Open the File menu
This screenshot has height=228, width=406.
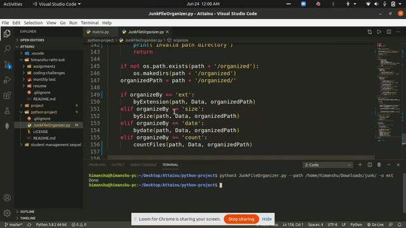[5, 23]
